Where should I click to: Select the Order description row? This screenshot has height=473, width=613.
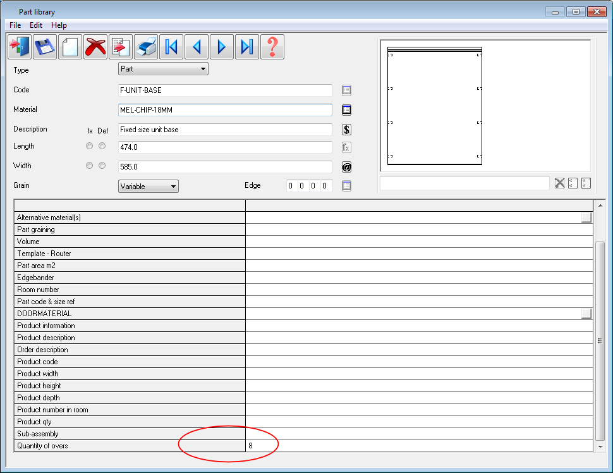[x=303, y=350]
